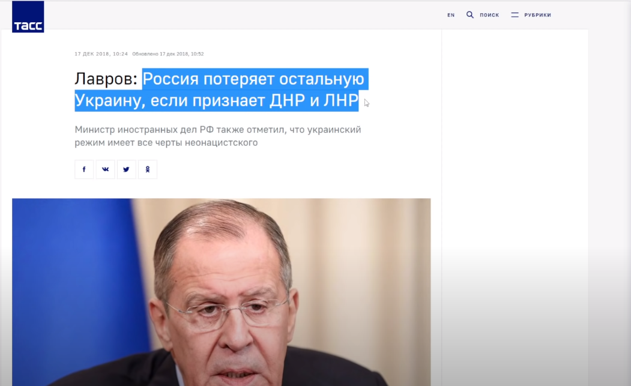Screen dimensions: 631x386
Task: Click the mouse cursor spot after ЛНР
Action: pyautogui.click(x=367, y=103)
